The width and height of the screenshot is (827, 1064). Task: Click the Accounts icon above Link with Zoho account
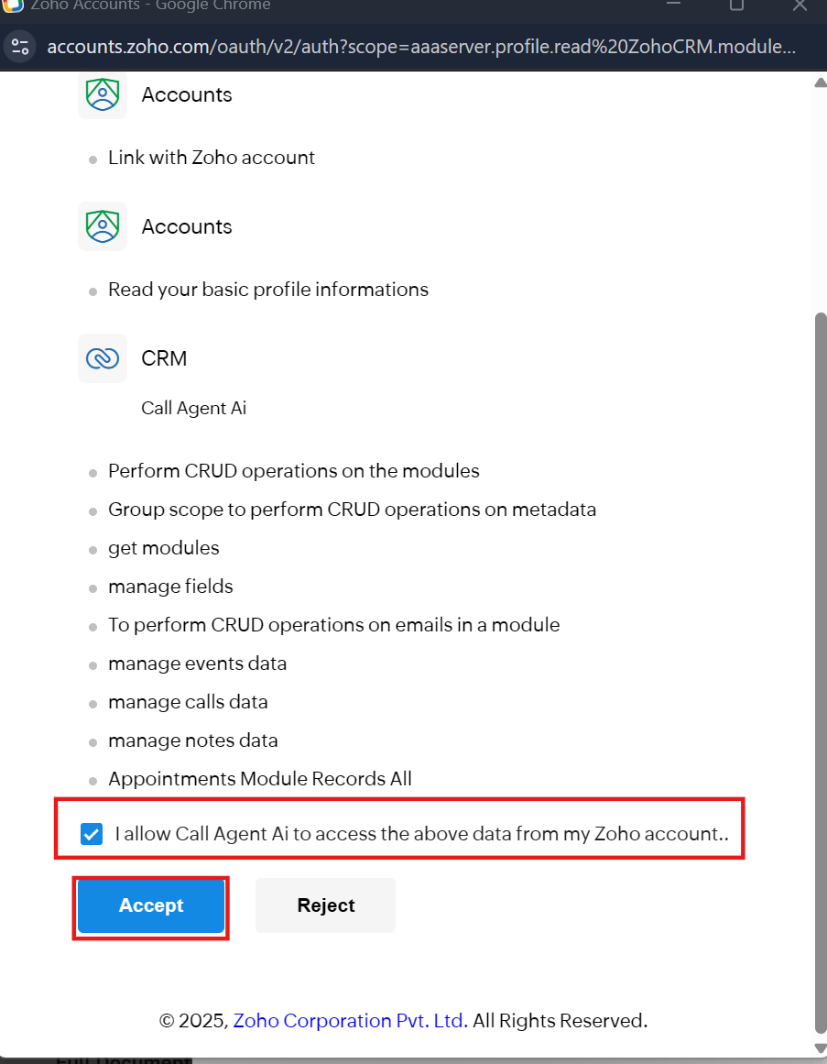pos(103,94)
